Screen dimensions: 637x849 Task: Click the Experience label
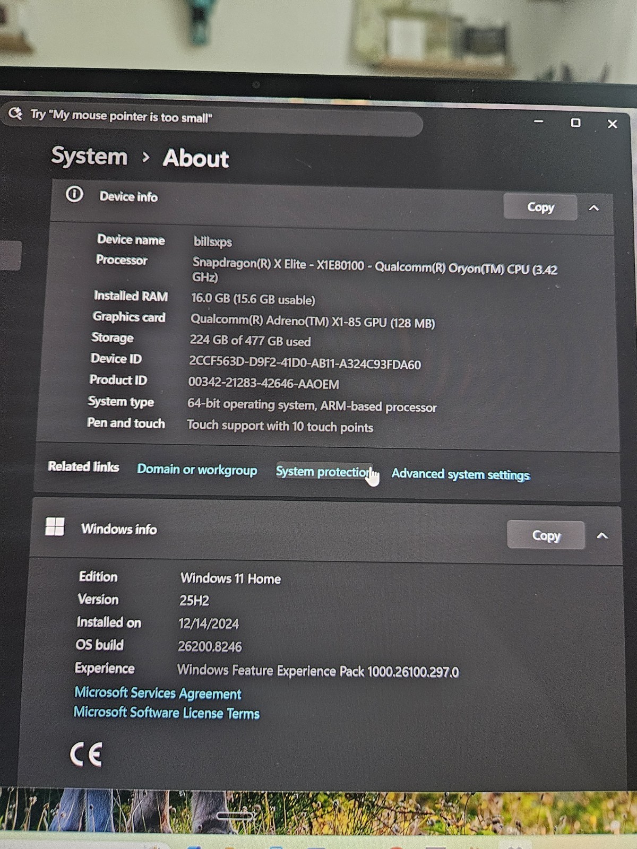(x=105, y=668)
